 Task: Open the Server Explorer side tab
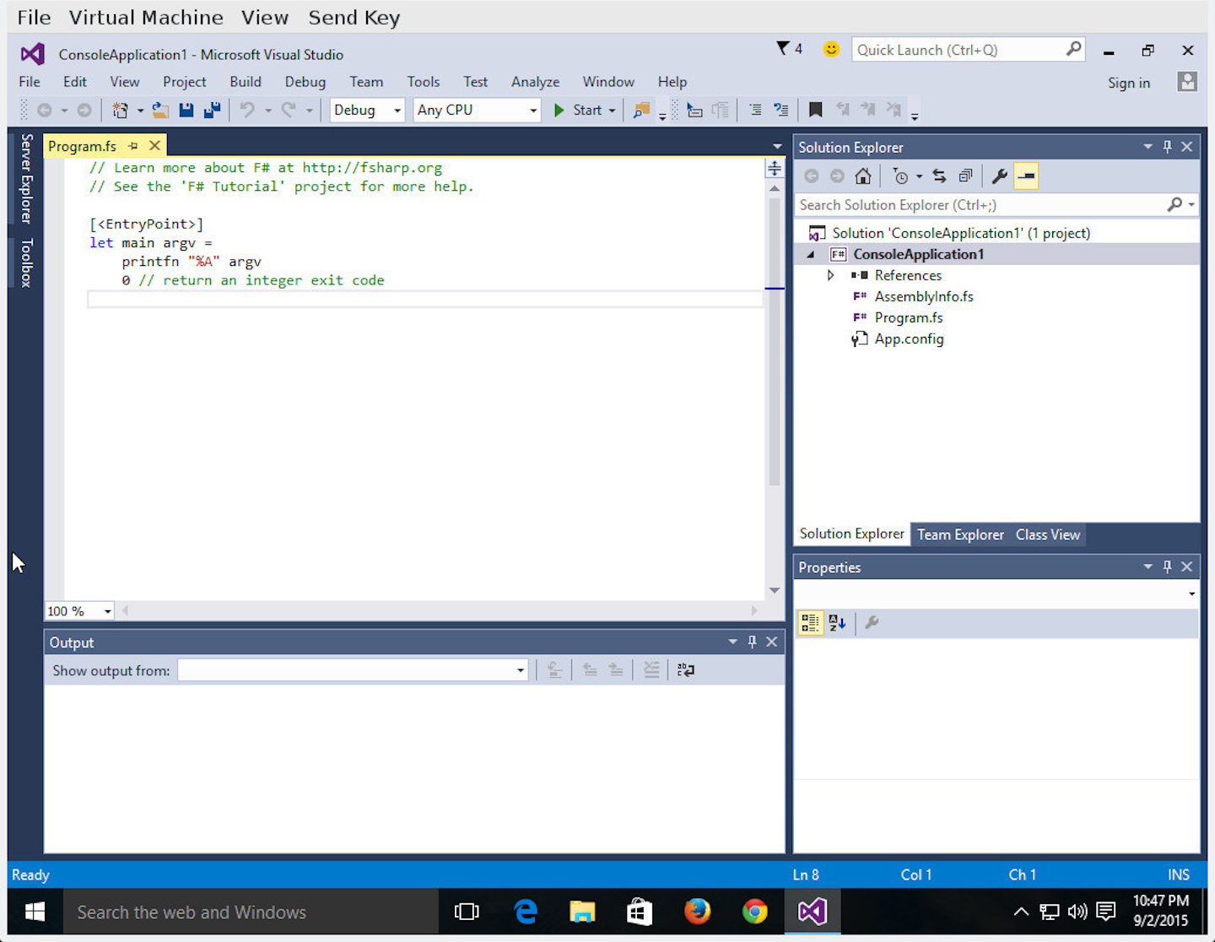coord(26,178)
